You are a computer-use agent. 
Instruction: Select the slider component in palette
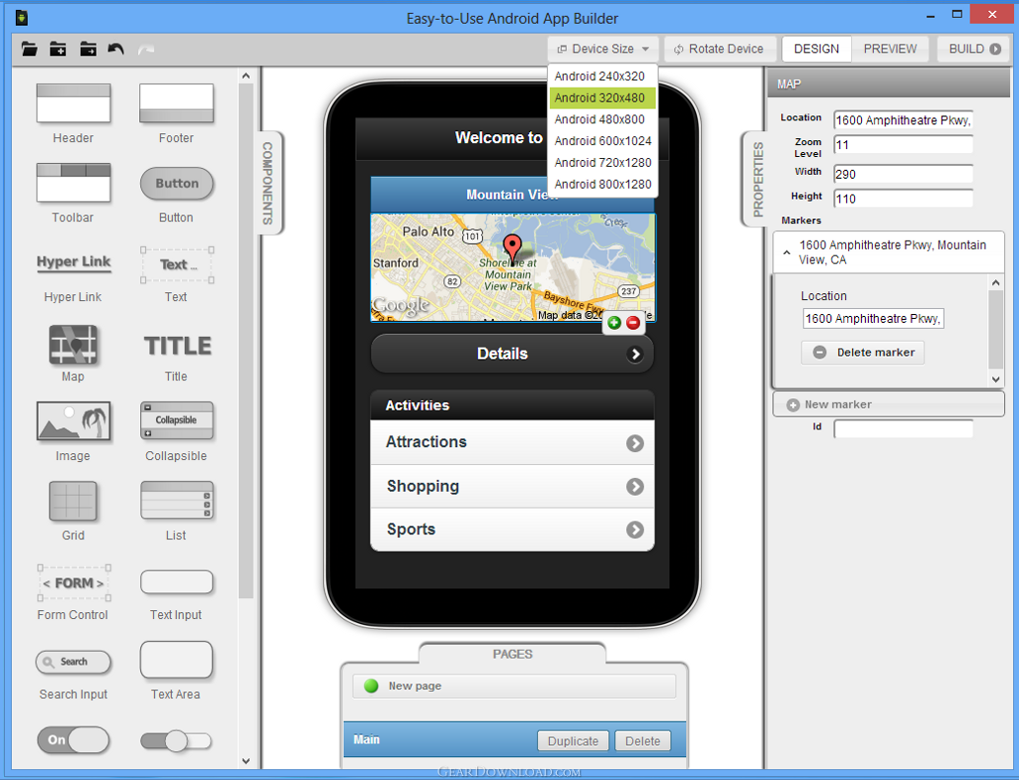click(x=176, y=741)
